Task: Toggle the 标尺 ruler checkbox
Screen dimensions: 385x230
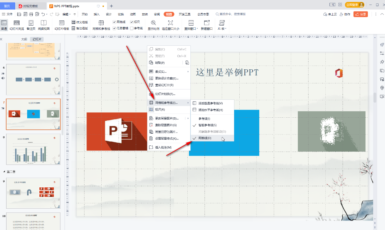Action: click(132, 22)
